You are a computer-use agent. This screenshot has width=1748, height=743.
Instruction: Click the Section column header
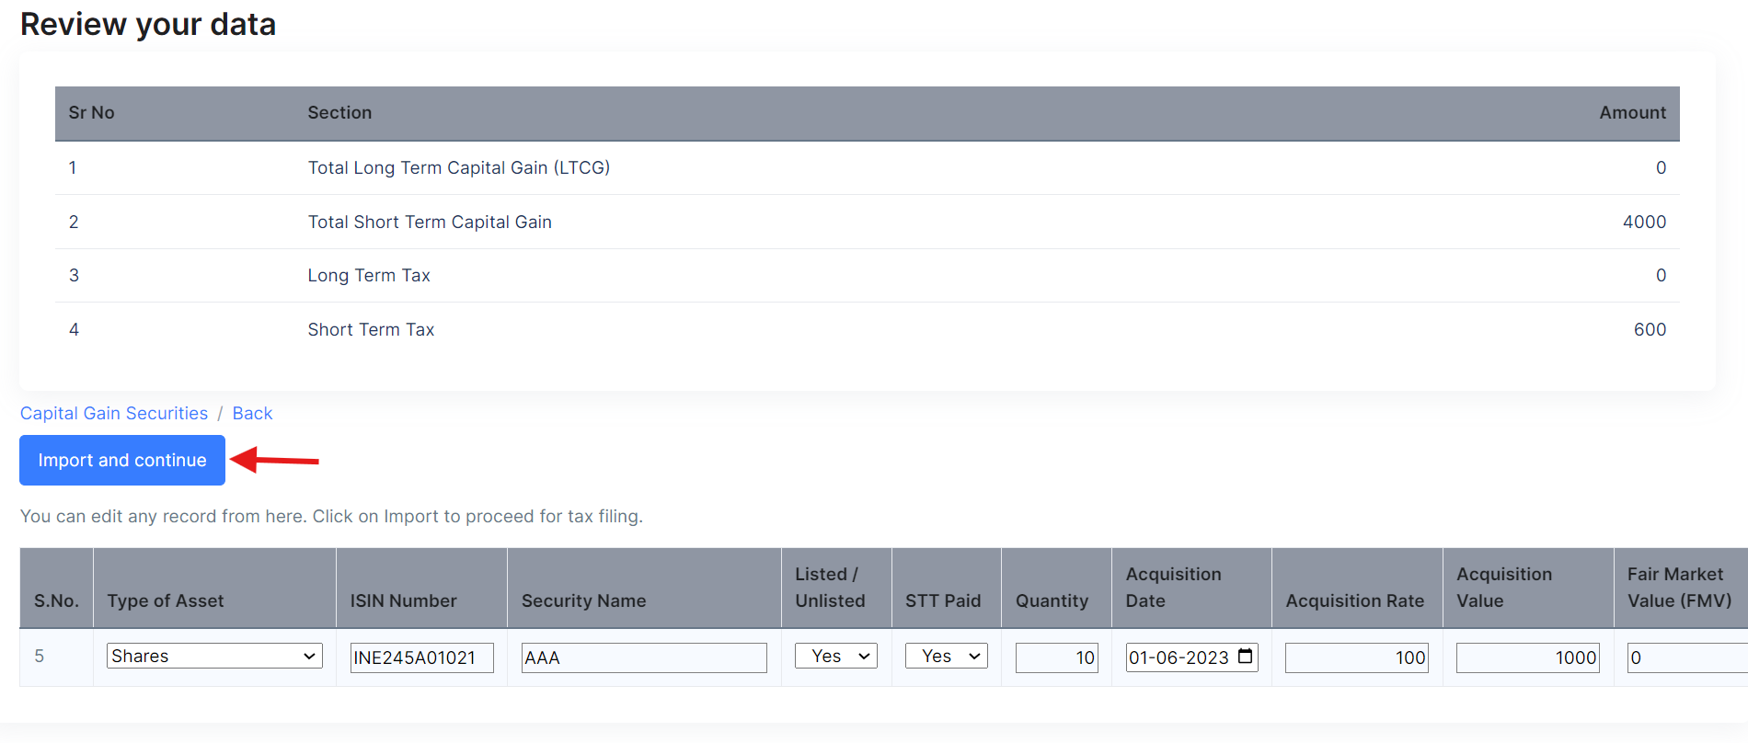click(339, 112)
